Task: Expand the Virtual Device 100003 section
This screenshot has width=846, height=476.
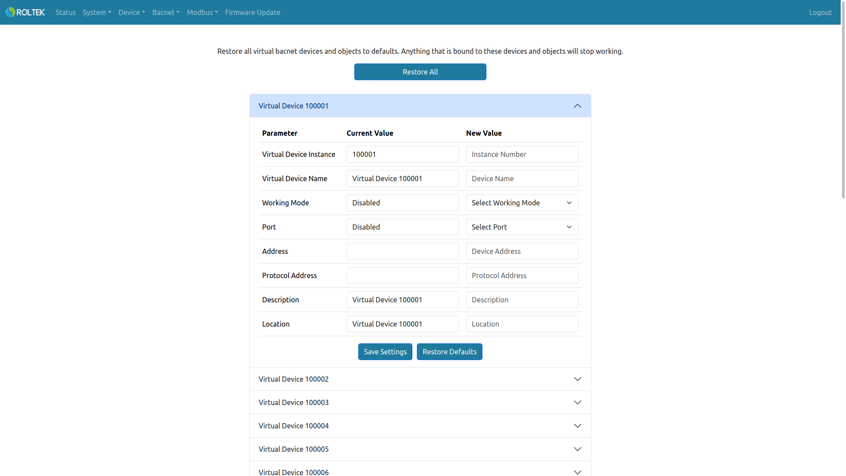Action: [420, 402]
